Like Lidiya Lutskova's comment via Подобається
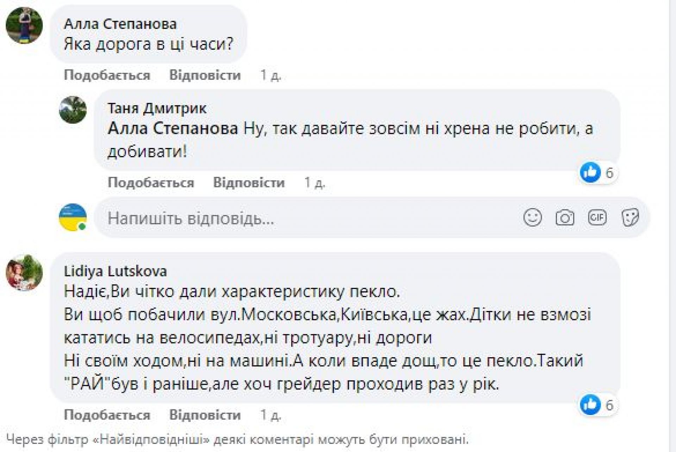 click(107, 415)
